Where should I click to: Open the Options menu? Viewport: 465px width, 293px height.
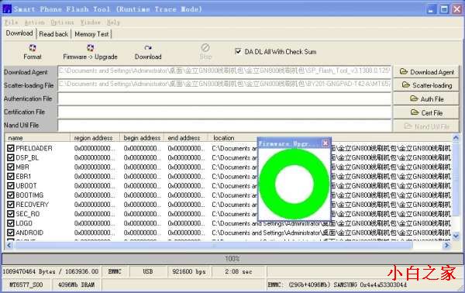62,22
